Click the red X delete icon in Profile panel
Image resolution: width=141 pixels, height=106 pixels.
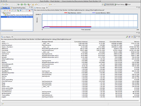(x=29, y=11)
